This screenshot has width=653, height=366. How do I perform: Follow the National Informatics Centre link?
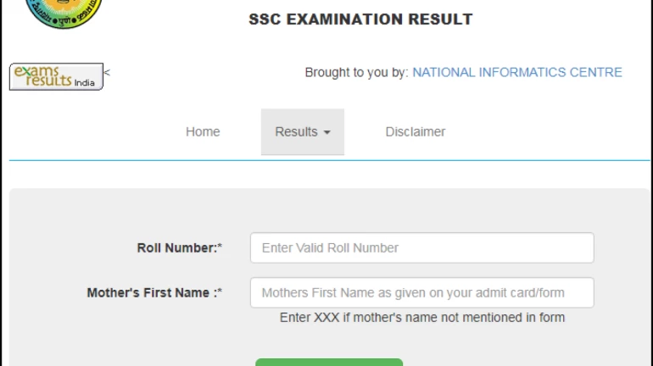click(x=516, y=73)
